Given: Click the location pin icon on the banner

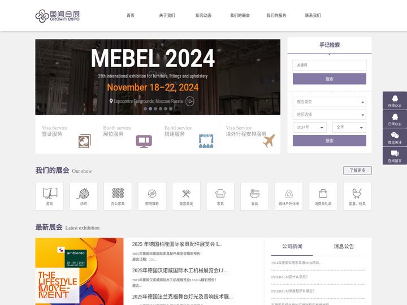Looking at the screenshot, I should tap(111, 101).
